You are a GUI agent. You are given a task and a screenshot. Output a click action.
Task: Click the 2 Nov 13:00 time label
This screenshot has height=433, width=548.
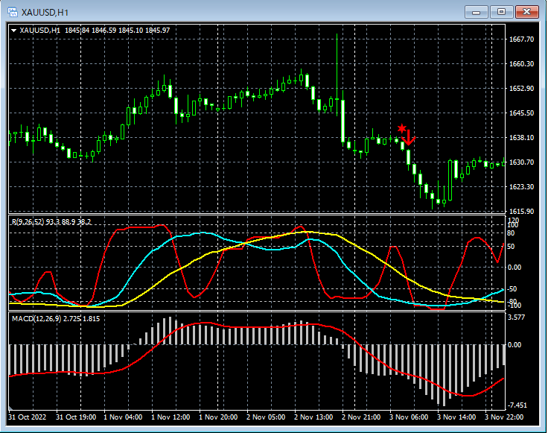[313, 417]
